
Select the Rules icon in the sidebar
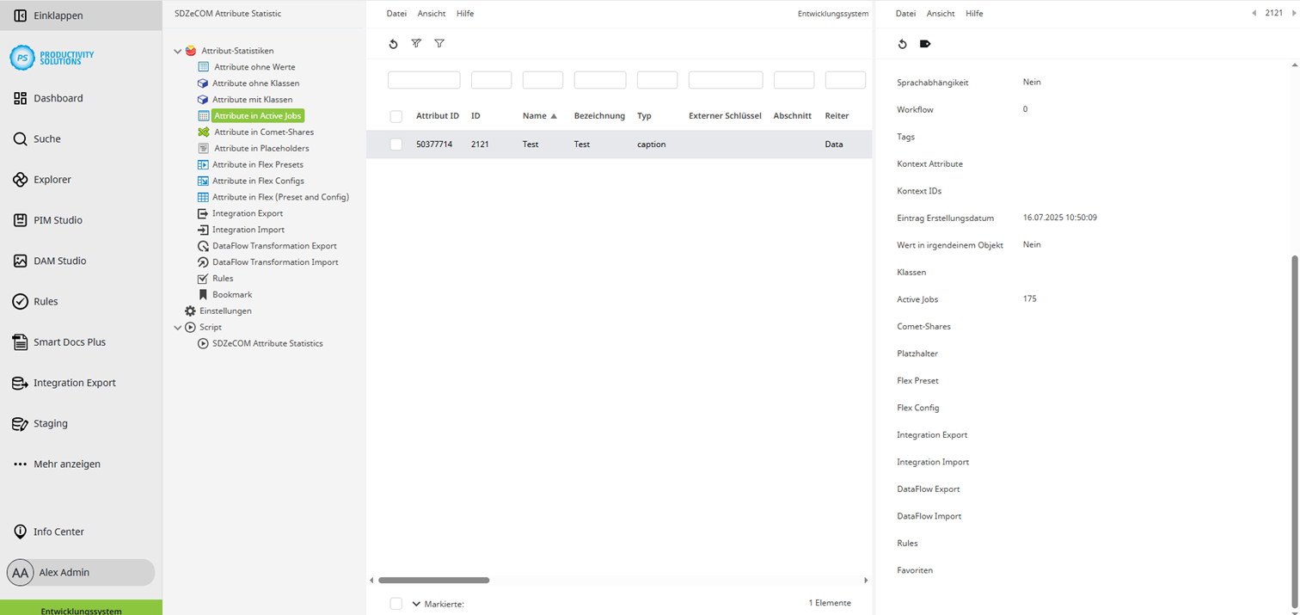[19, 301]
